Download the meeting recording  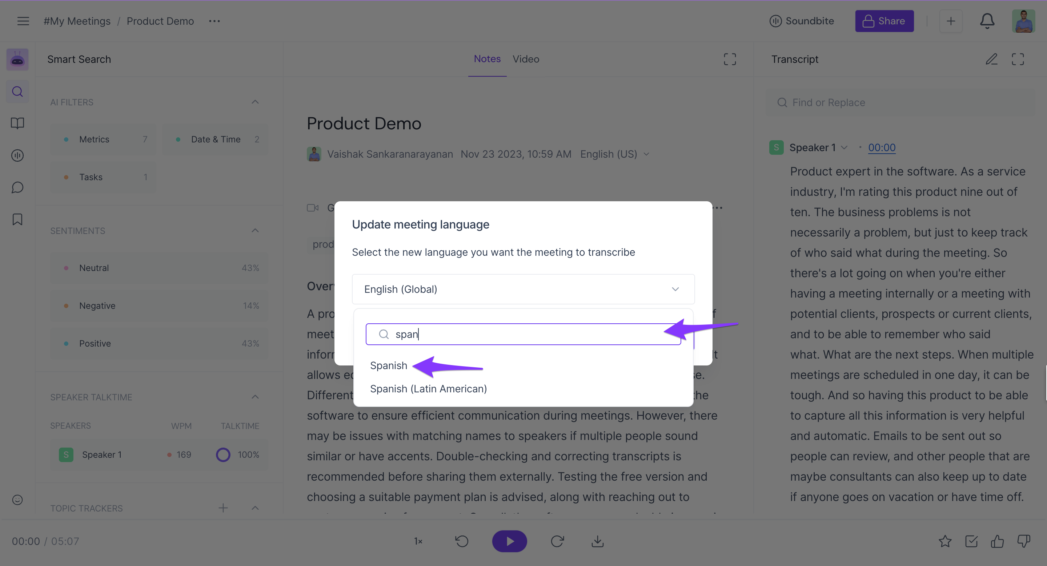tap(597, 541)
